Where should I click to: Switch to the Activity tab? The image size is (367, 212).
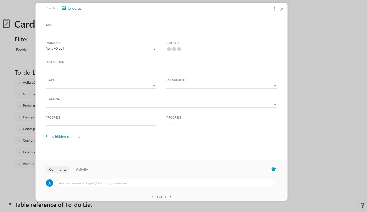(82, 169)
